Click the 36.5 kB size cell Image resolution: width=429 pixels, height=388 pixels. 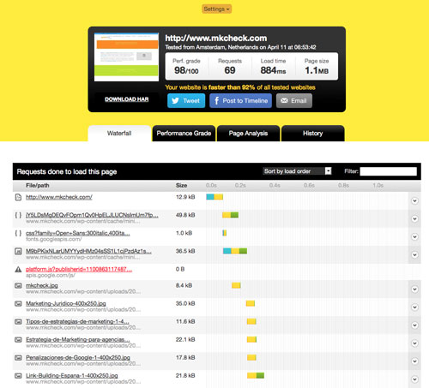[x=185, y=251]
